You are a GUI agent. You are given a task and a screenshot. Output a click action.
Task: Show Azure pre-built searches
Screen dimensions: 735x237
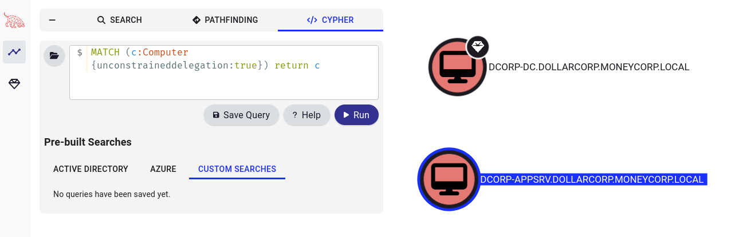tap(163, 169)
